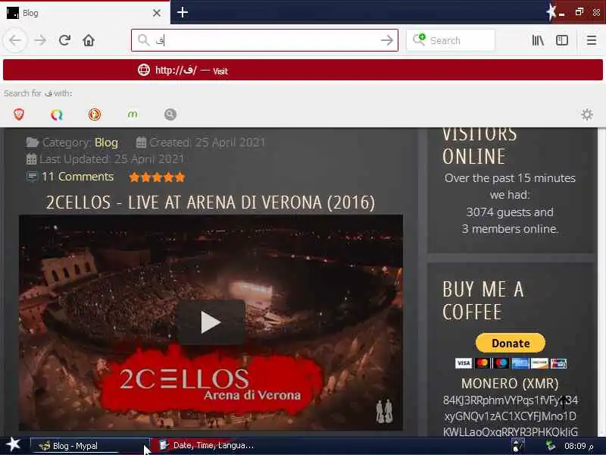Open the Blog category link
This screenshot has height=455, width=606.
pyautogui.click(x=106, y=143)
